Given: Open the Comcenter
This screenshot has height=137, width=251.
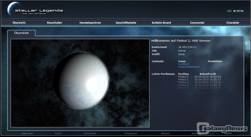Looking at the screenshot, I should coord(197,23).
